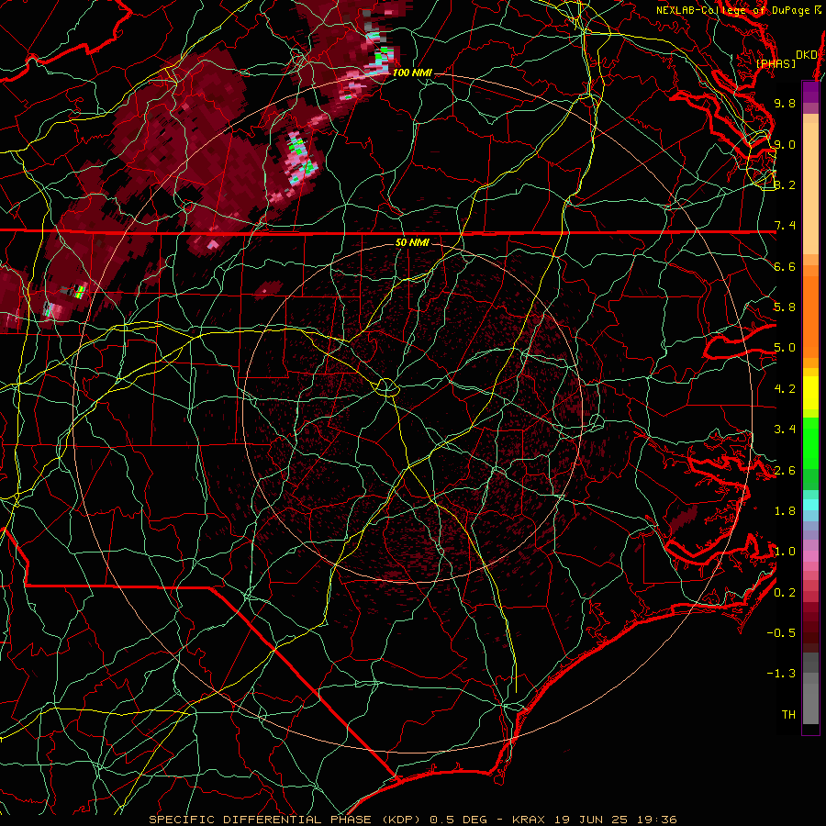Viewport: 826px width, 826px height.
Task: Click the 1.0 scale value
Action: tap(785, 552)
